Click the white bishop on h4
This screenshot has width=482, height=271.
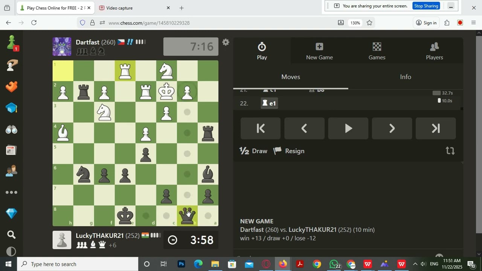(63, 133)
